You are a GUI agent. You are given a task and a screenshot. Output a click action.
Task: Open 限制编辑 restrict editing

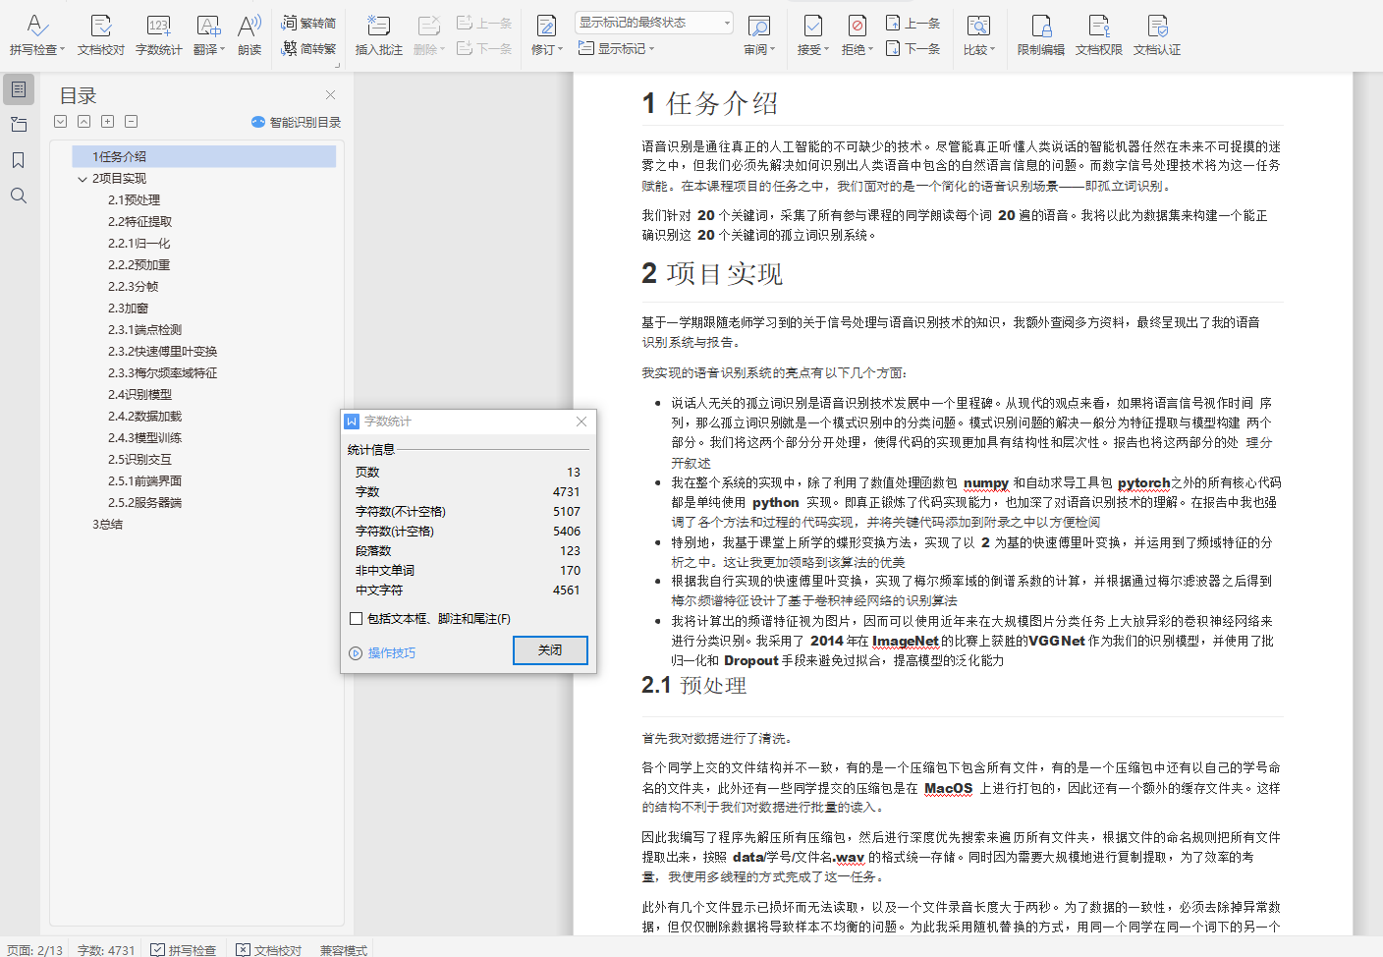[x=1041, y=34]
